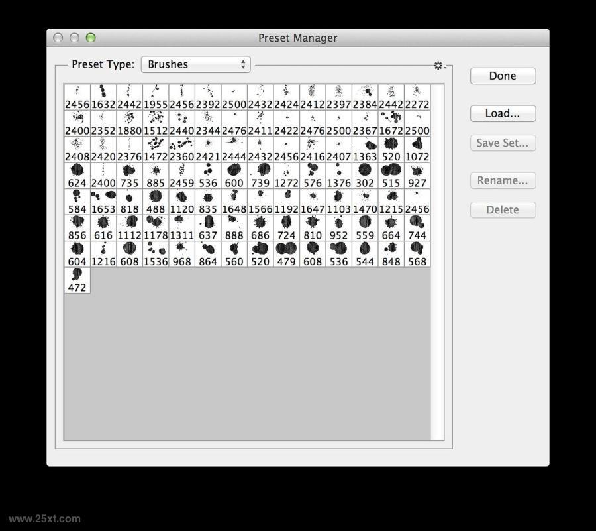Select ink blot brush 735
Screen dimensions: 596x531
(130, 176)
